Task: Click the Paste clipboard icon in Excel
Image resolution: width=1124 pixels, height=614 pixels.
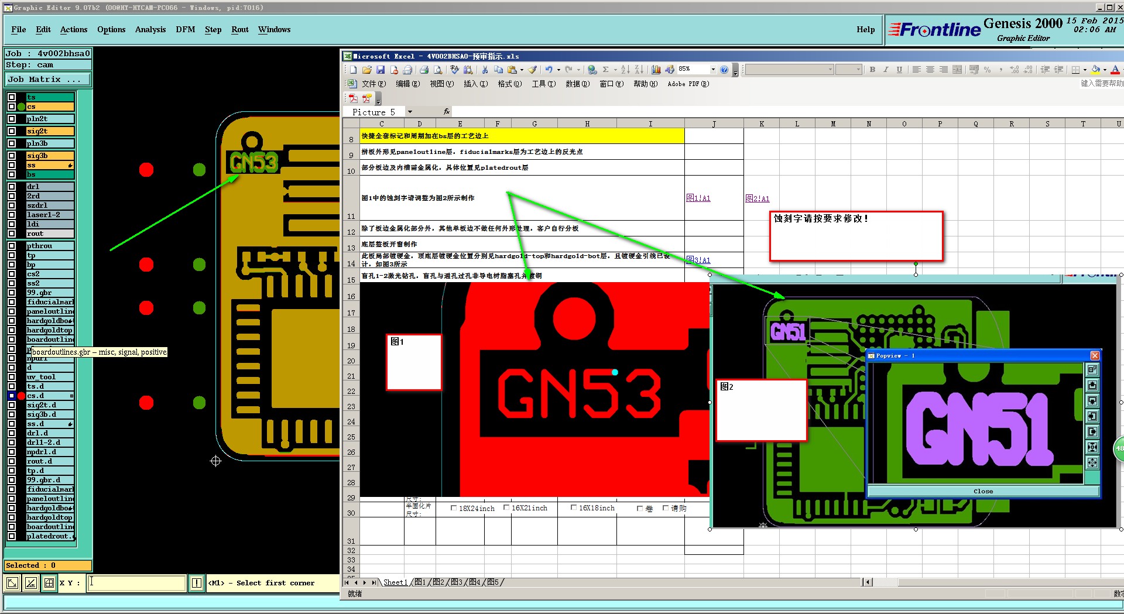Action: click(x=512, y=70)
